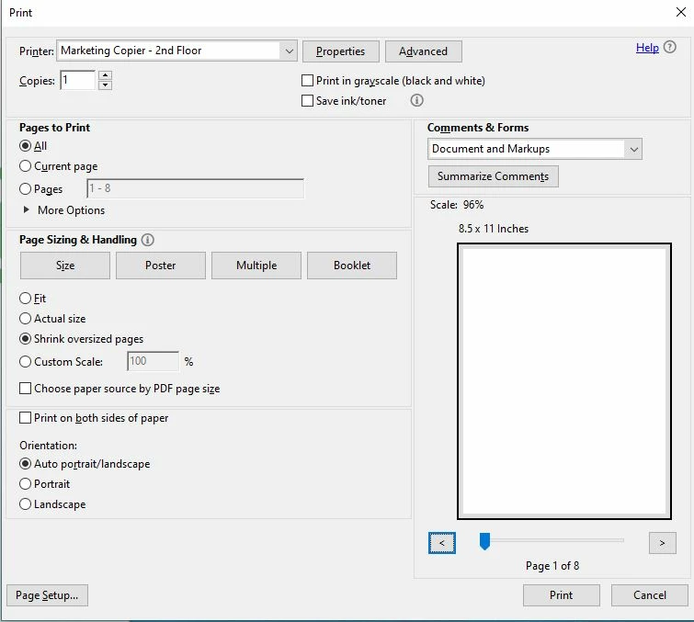Increase copies with the up spinner arrow
Screen dimensions: 694x622
(105, 75)
